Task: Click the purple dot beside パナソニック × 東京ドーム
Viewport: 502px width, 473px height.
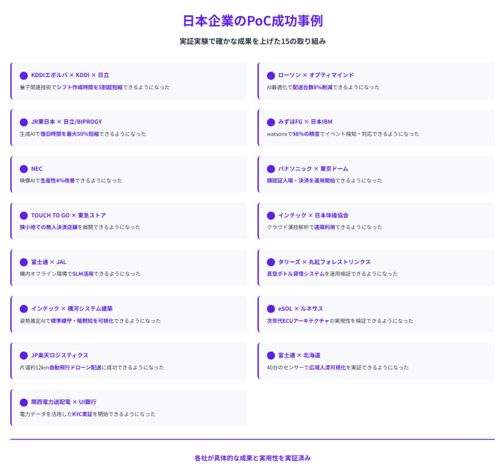Action: [x=271, y=169]
